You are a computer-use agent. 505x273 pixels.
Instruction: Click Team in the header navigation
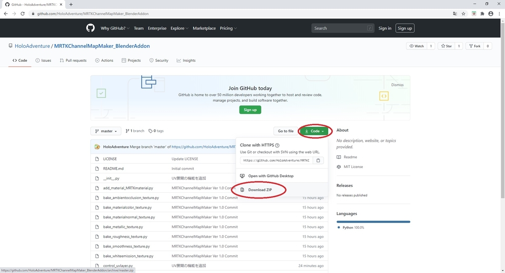pos(138,28)
